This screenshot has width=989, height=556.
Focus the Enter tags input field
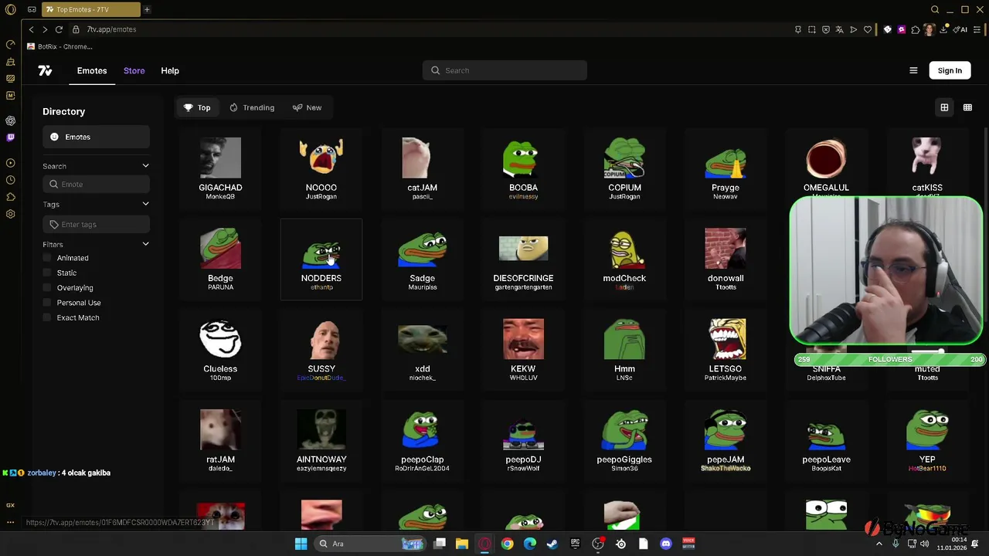[x=96, y=224]
